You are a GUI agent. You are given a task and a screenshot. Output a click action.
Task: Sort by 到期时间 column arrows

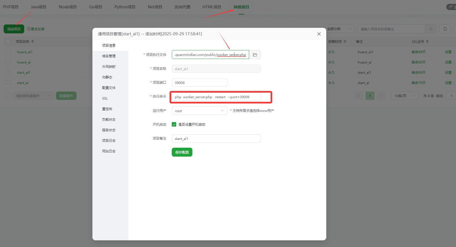click(x=345, y=41)
